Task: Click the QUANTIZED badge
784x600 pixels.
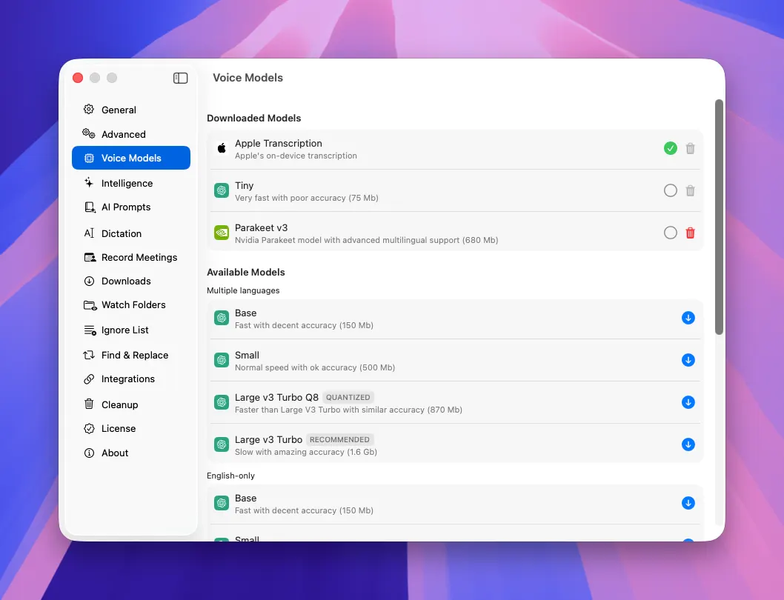Action: pos(348,398)
